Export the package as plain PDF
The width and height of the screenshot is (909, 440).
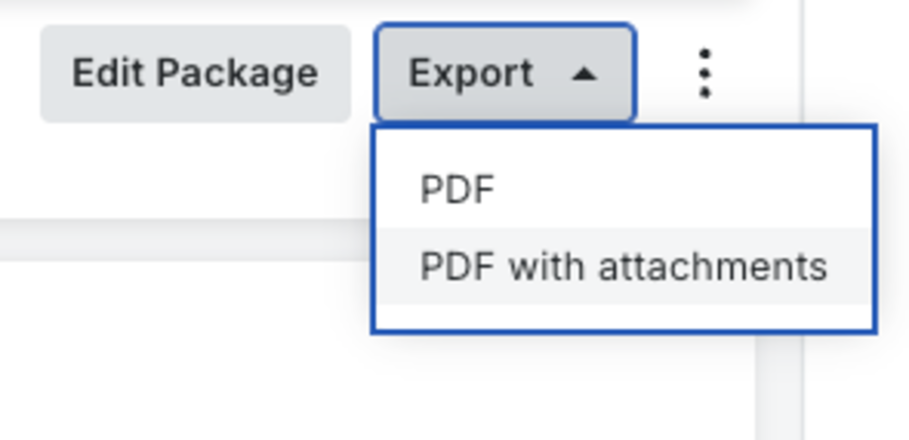[624, 190]
